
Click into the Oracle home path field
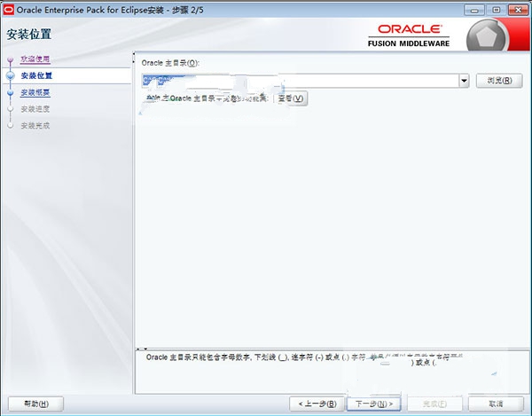click(x=301, y=81)
